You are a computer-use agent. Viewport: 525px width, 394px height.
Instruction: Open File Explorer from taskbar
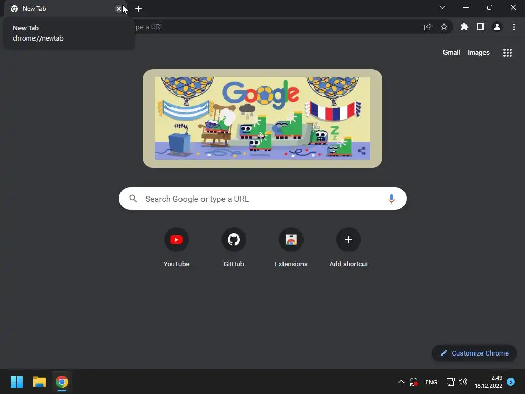click(x=39, y=382)
